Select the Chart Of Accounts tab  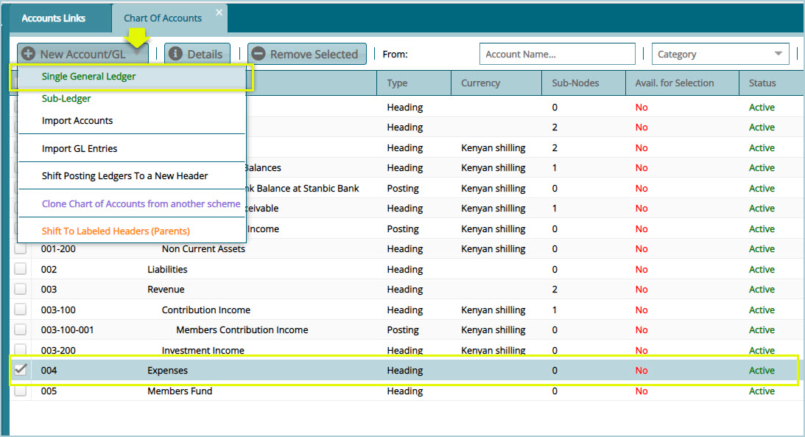tap(163, 18)
